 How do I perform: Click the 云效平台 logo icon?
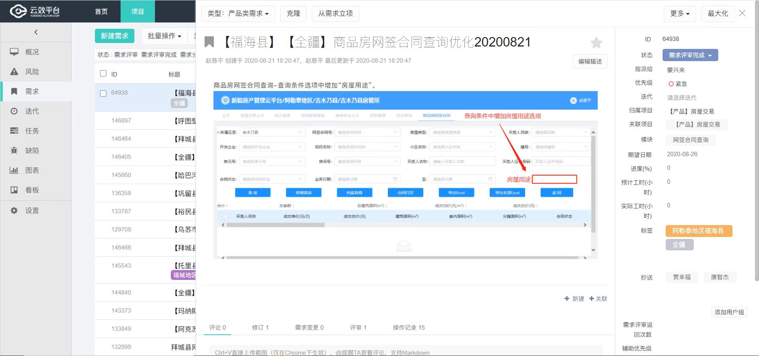[18, 11]
